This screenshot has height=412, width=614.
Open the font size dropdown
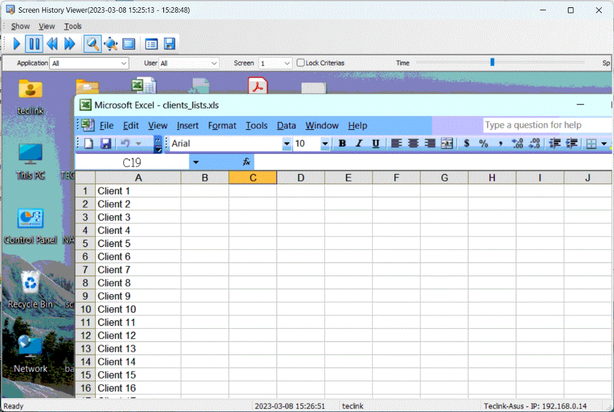coord(325,144)
